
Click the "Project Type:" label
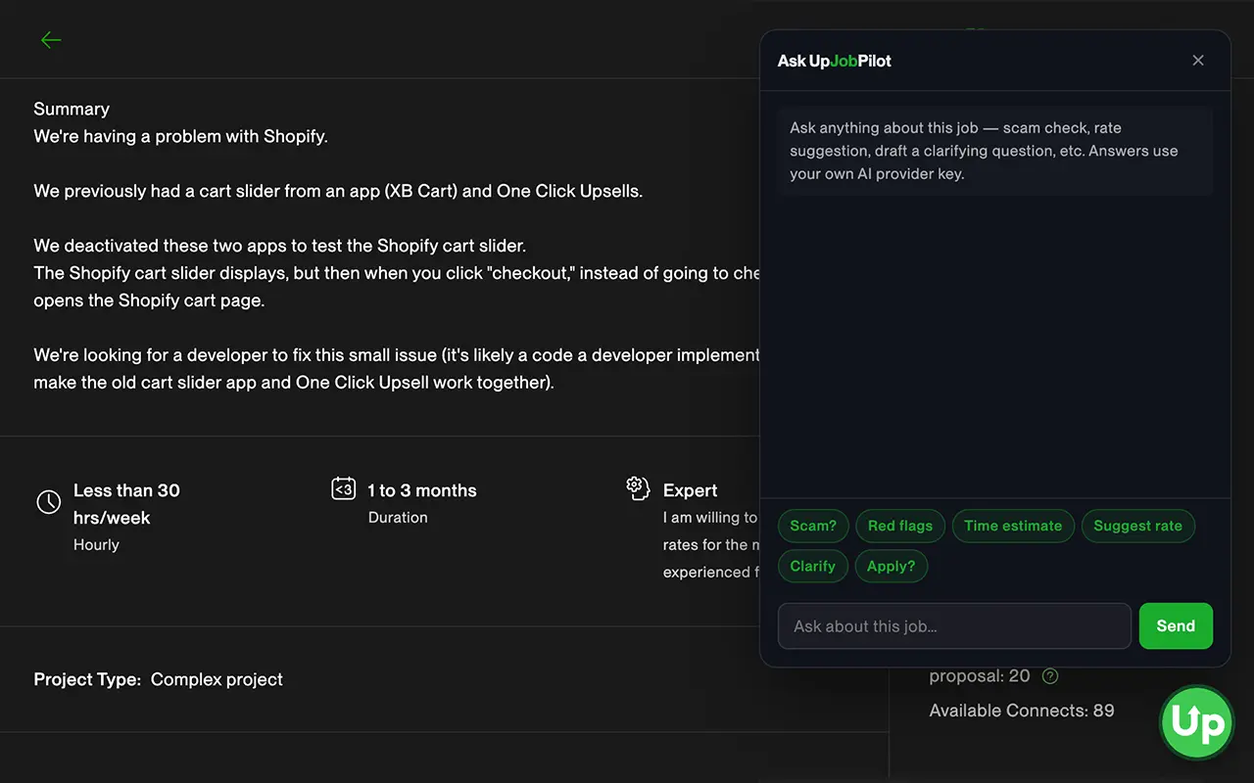(87, 679)
